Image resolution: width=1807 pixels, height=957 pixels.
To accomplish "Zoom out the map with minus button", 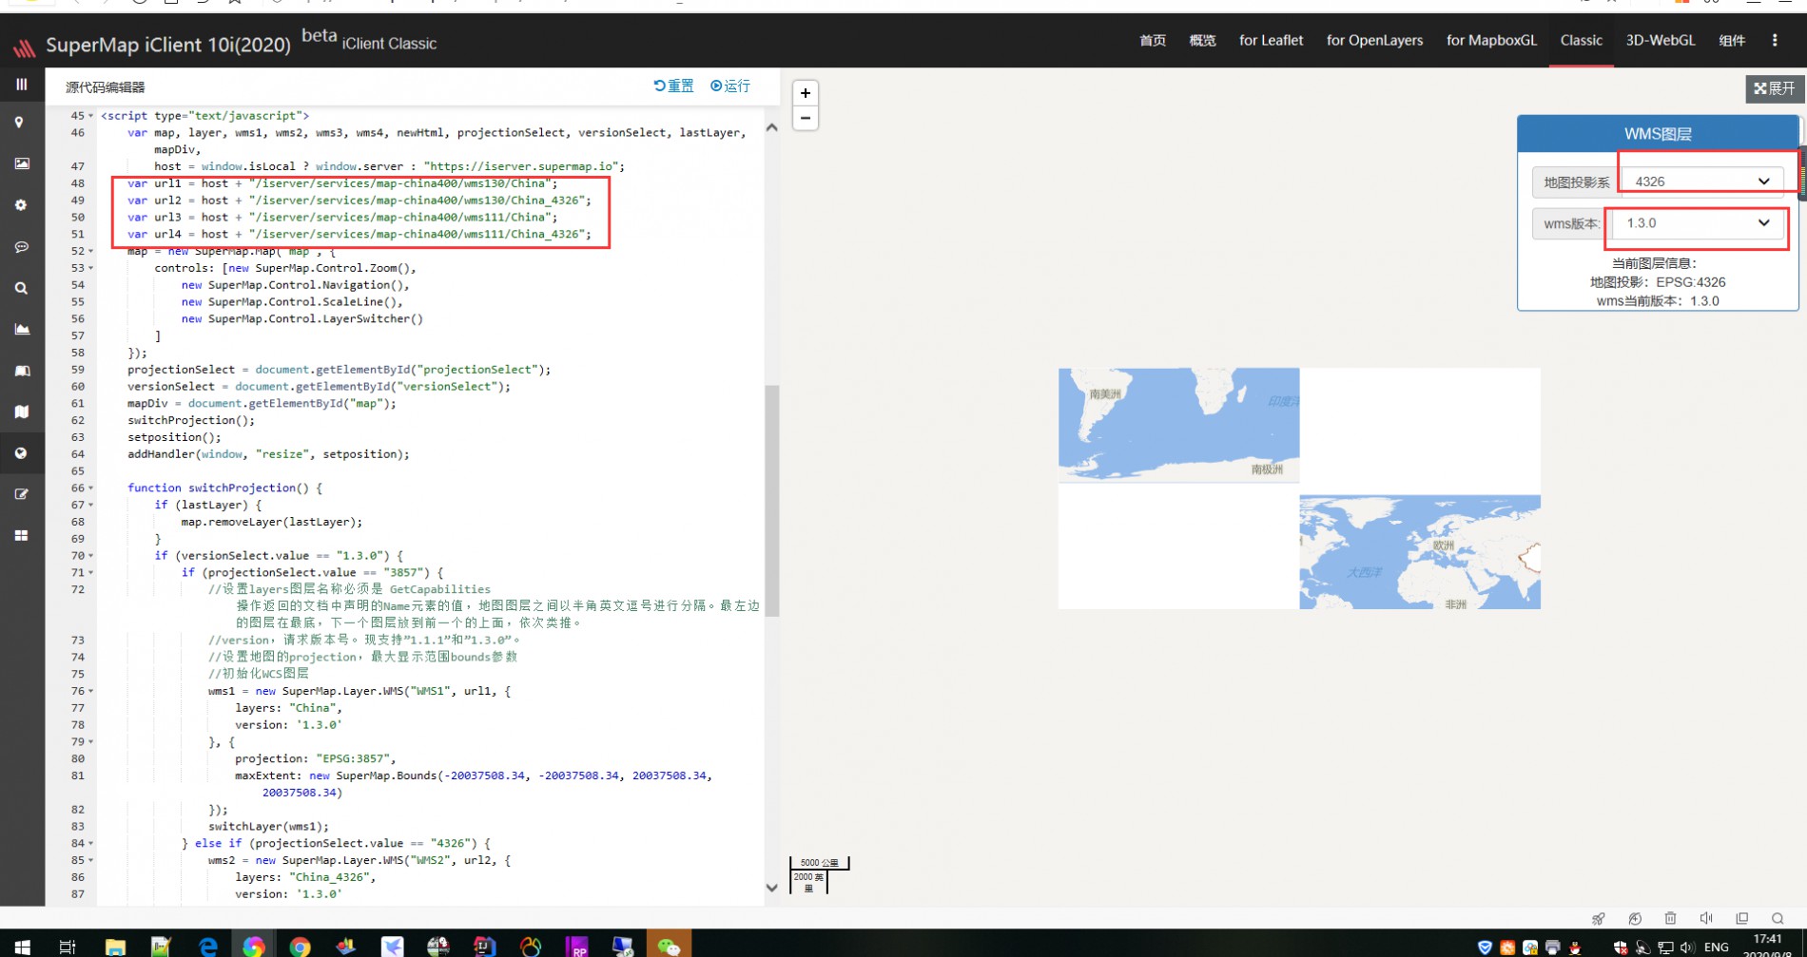I will [x=806, y=118].
